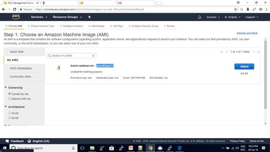Click the browser back arrow
The width and height of the screenshot is (270, 152).
(3, 9)
